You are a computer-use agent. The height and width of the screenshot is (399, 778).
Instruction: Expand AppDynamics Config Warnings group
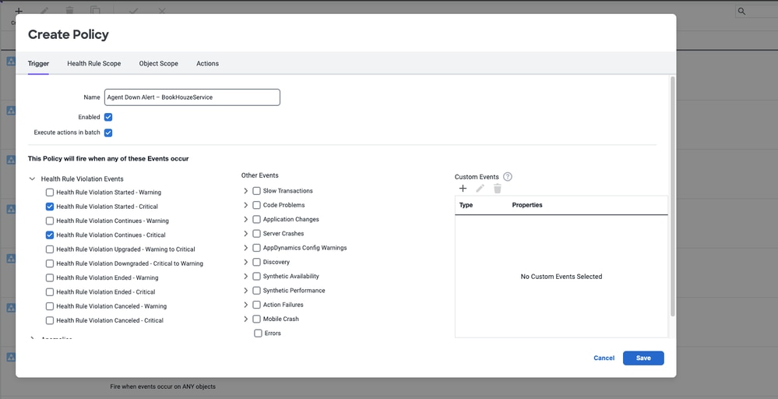pos(245,248)
